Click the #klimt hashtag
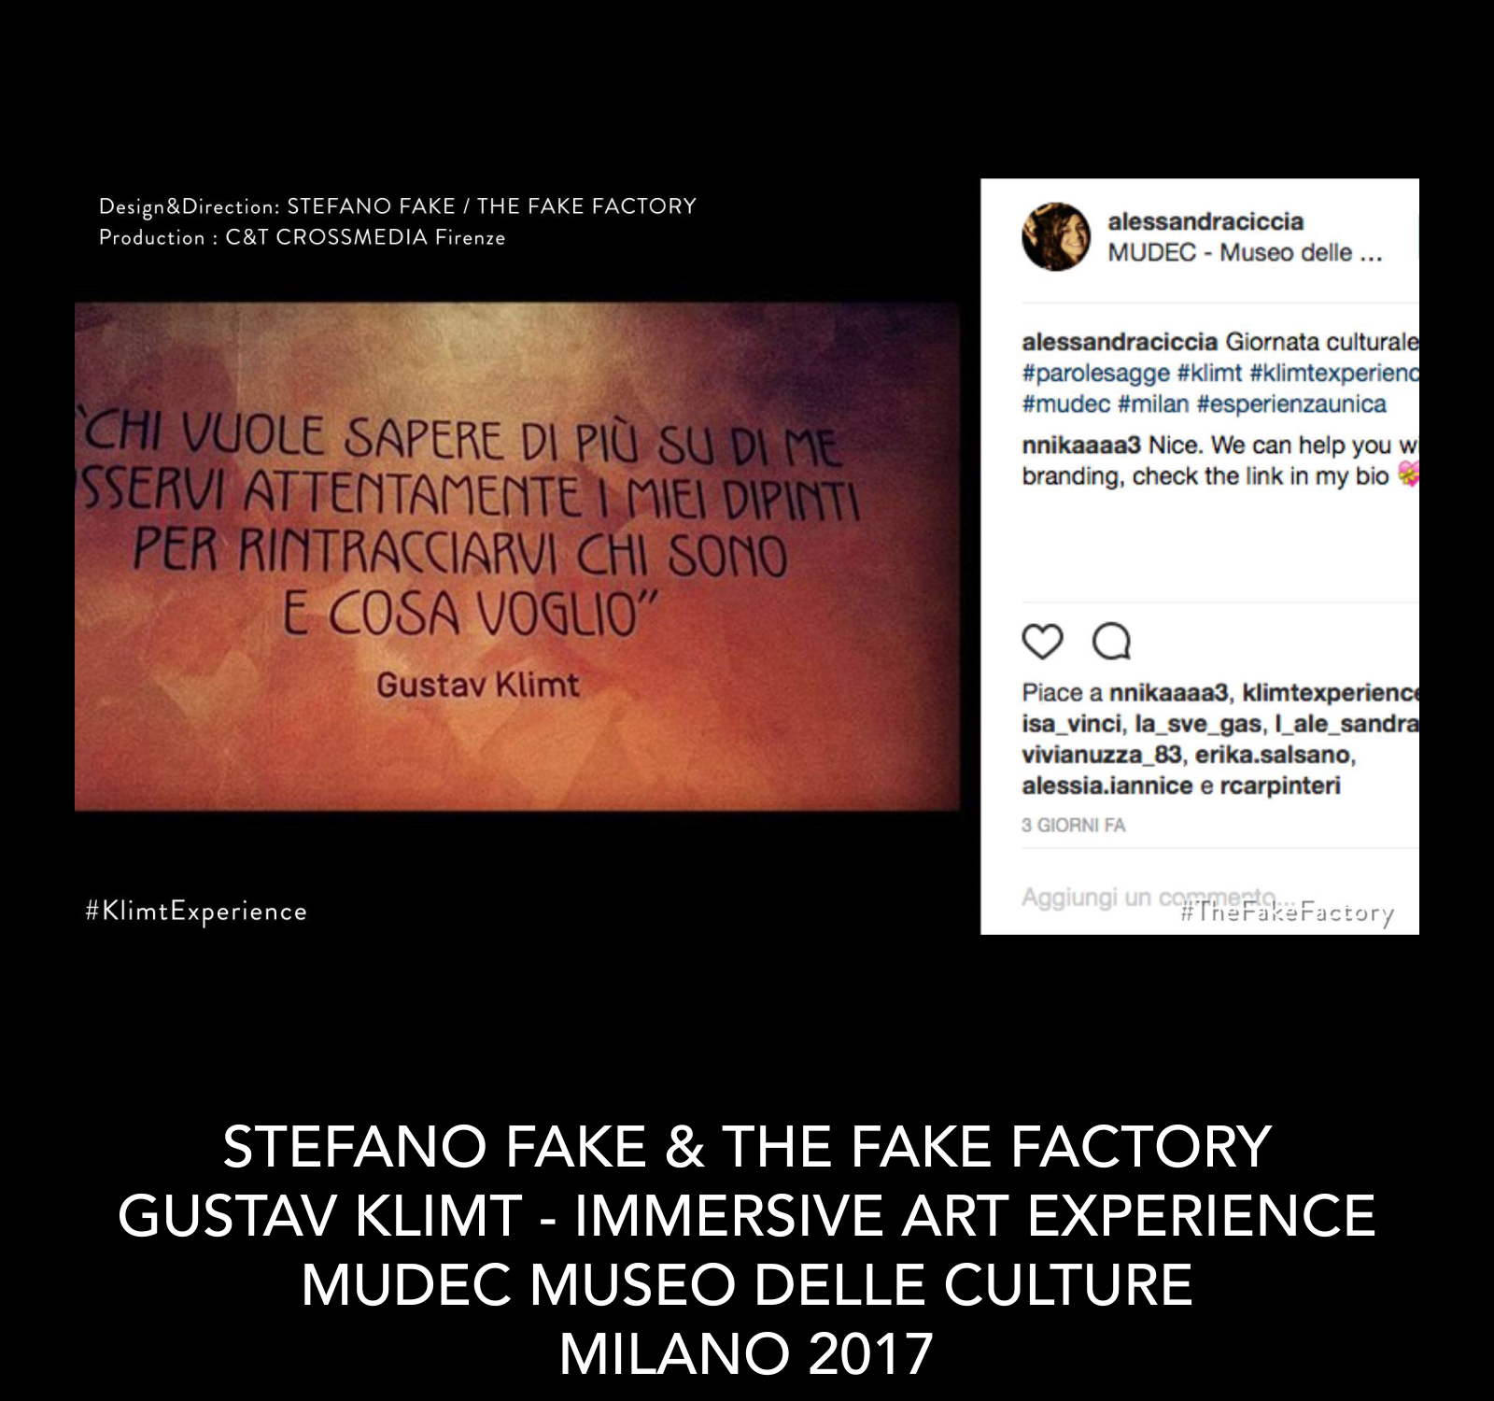The width and height of the screenshot is (1494, 1401). (1209, 373)
